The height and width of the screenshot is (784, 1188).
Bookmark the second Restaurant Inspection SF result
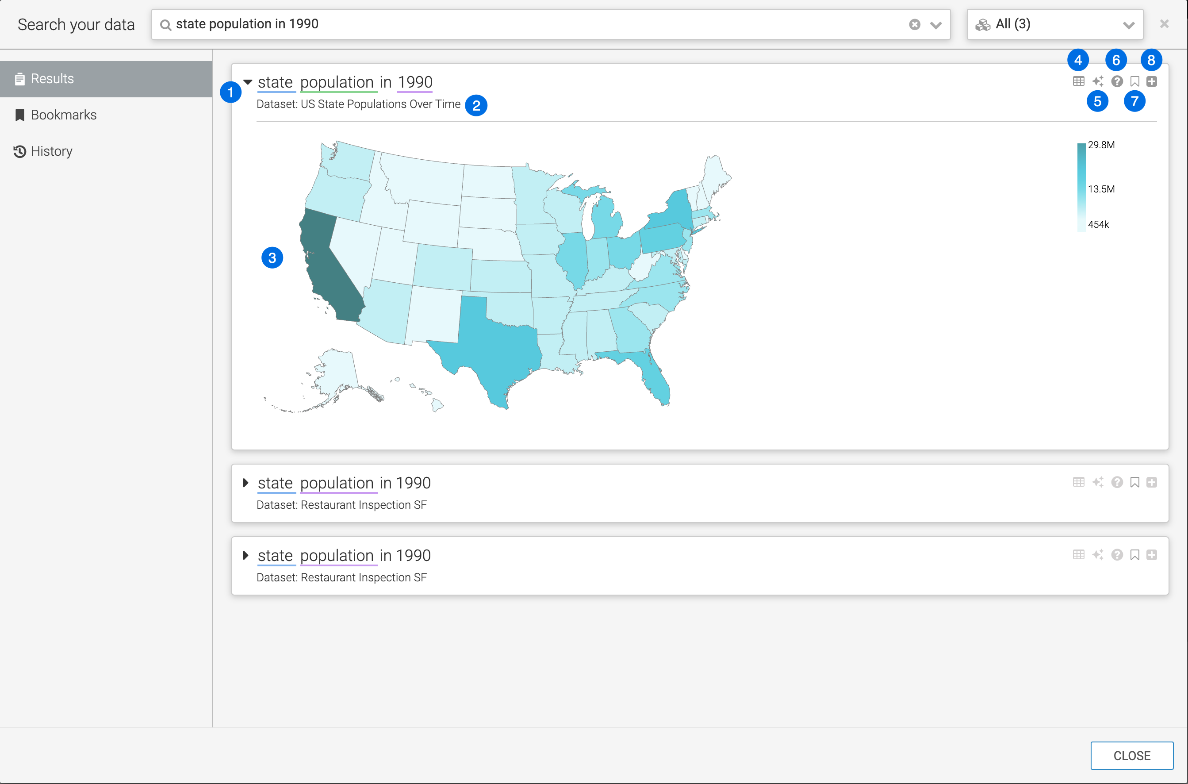click(x=1134, y=482)
